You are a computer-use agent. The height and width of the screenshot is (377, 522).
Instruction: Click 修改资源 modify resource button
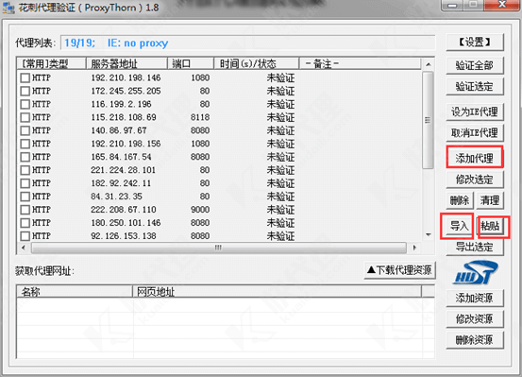[475, 319]
